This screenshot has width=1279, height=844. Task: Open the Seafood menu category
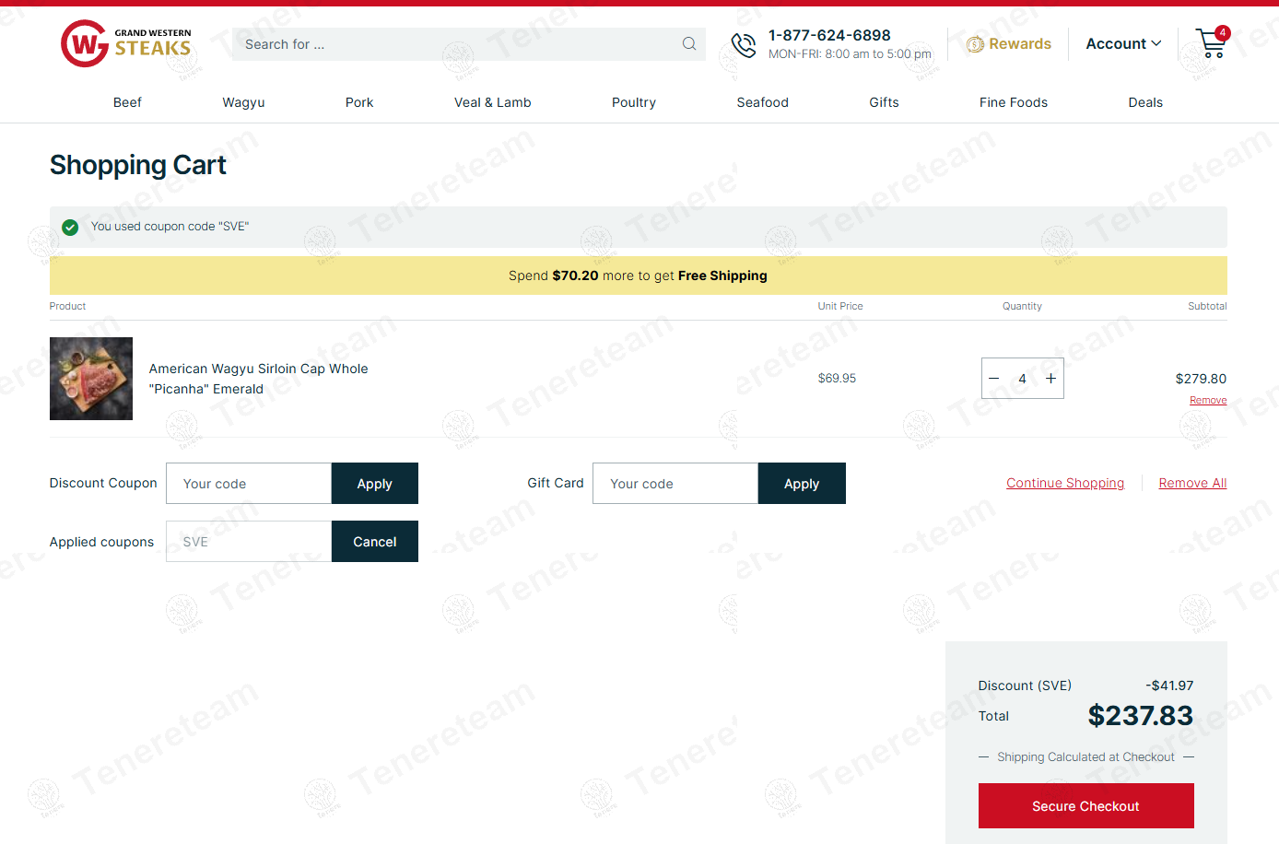762,102
